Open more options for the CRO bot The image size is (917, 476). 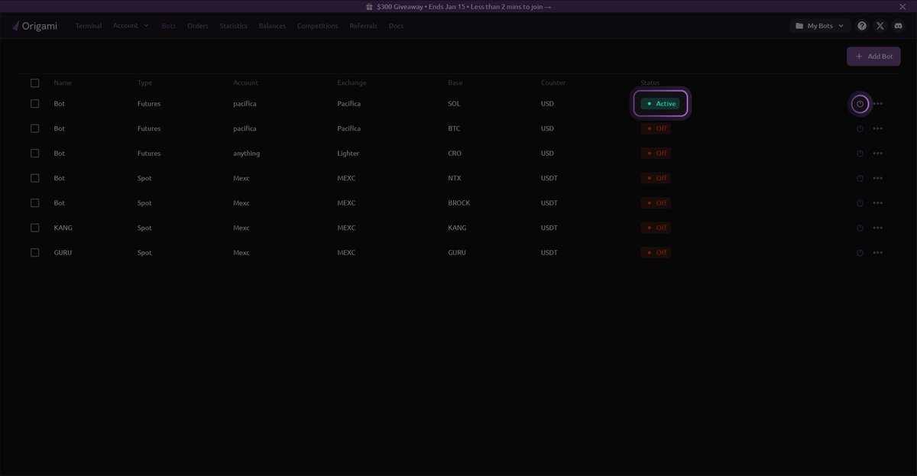pyautogui.click(x=878, y=154)
